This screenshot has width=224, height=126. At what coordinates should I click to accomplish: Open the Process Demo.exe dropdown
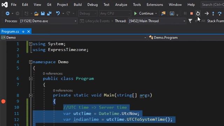[x=48, y=21]
